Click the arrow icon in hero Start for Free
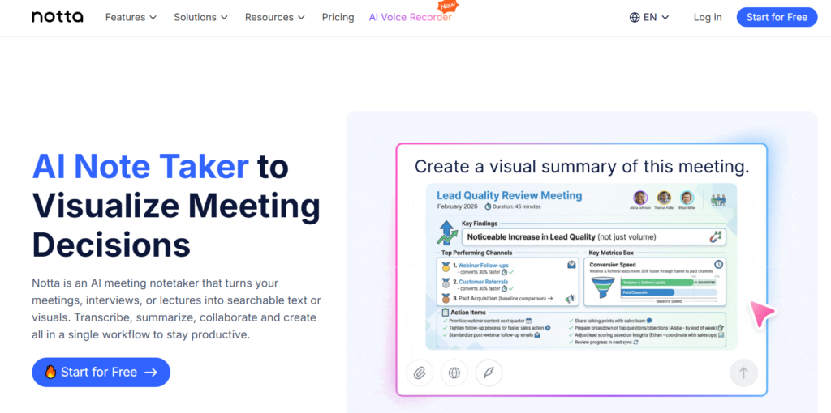 (x=151, y=373)
